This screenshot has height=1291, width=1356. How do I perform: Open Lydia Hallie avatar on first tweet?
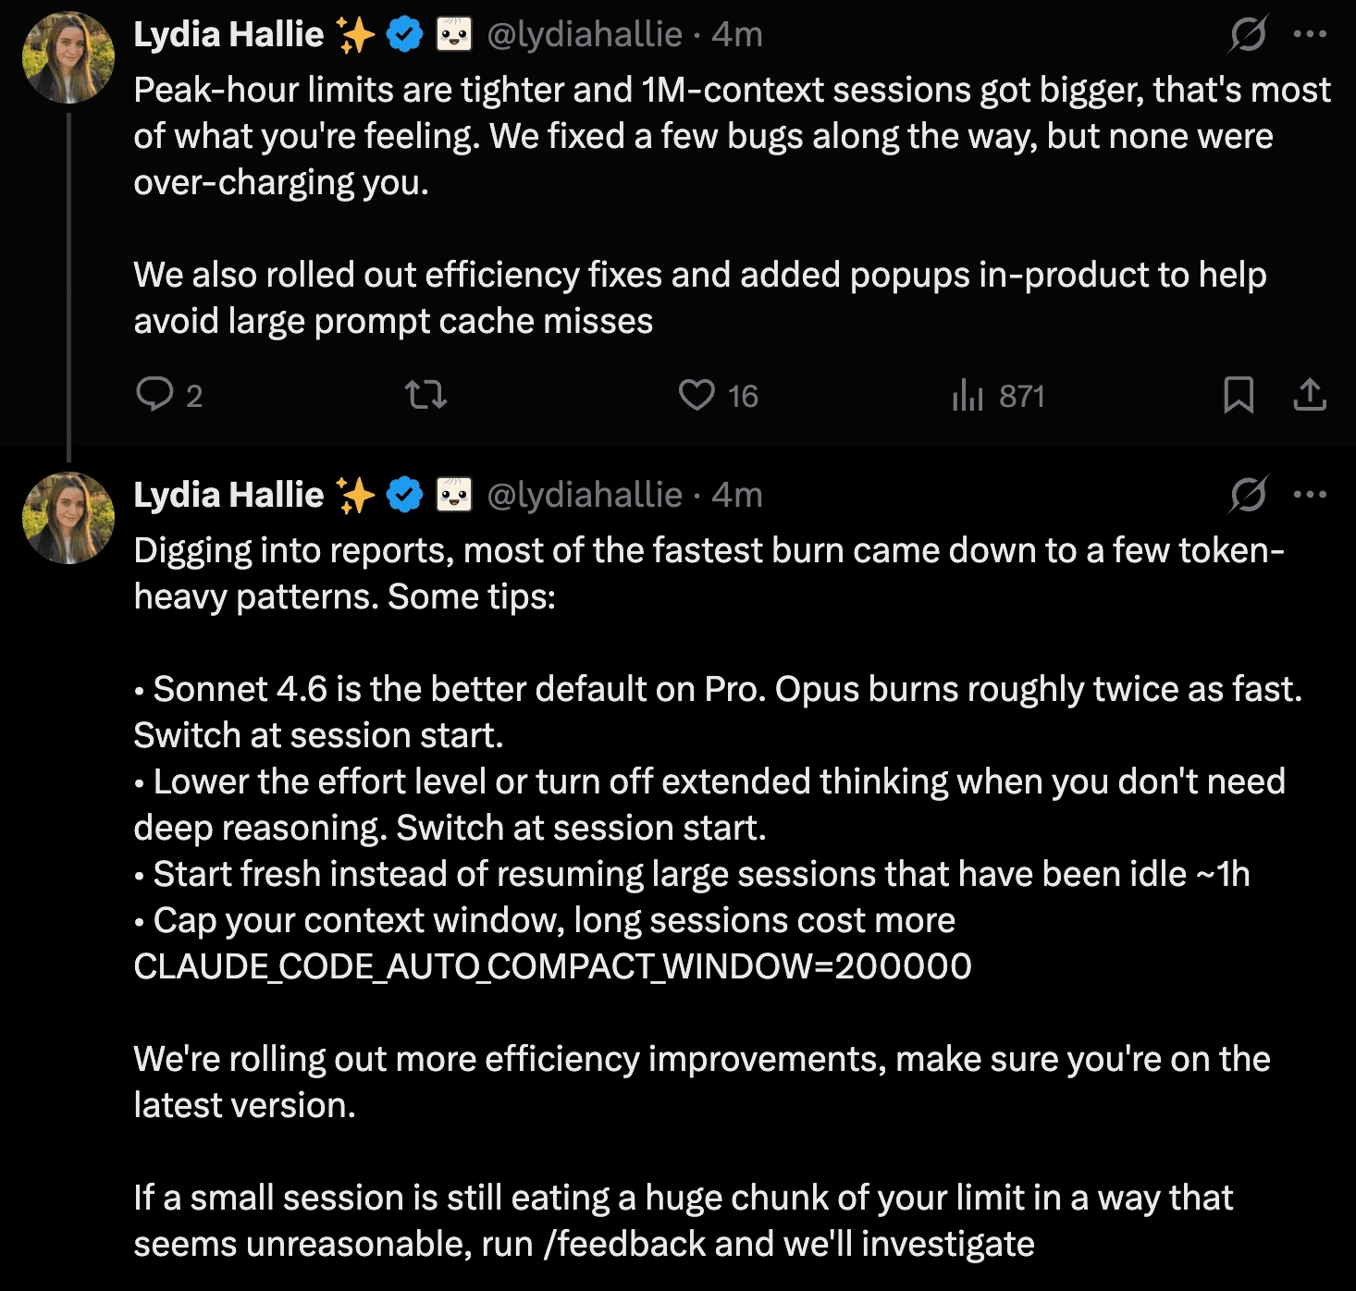68,57
